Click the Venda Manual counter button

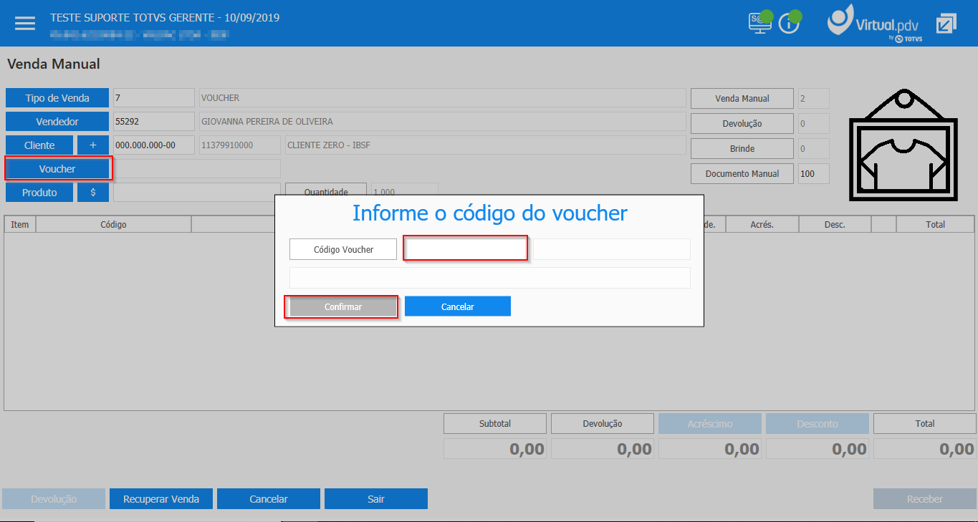tap(742, 98)
